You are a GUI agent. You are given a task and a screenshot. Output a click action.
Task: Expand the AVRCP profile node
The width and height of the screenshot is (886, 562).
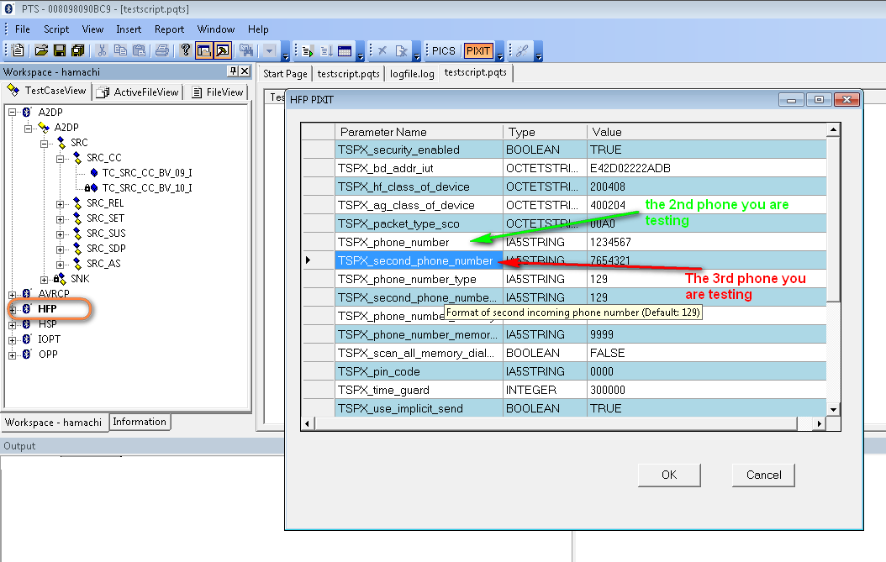(12, 295)
